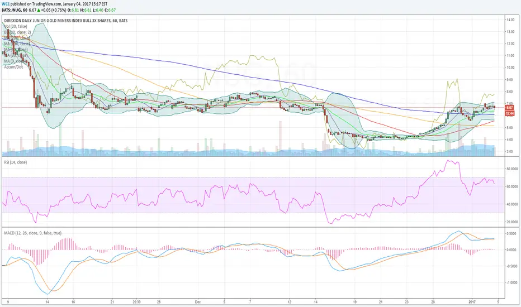Screen dimensions: 521x307
Task: Select the Accum/Dist indicator legend
Action: 13,67
